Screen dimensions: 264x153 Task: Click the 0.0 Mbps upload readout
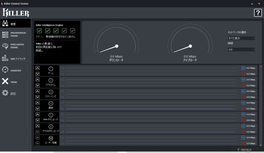(190, 57)
